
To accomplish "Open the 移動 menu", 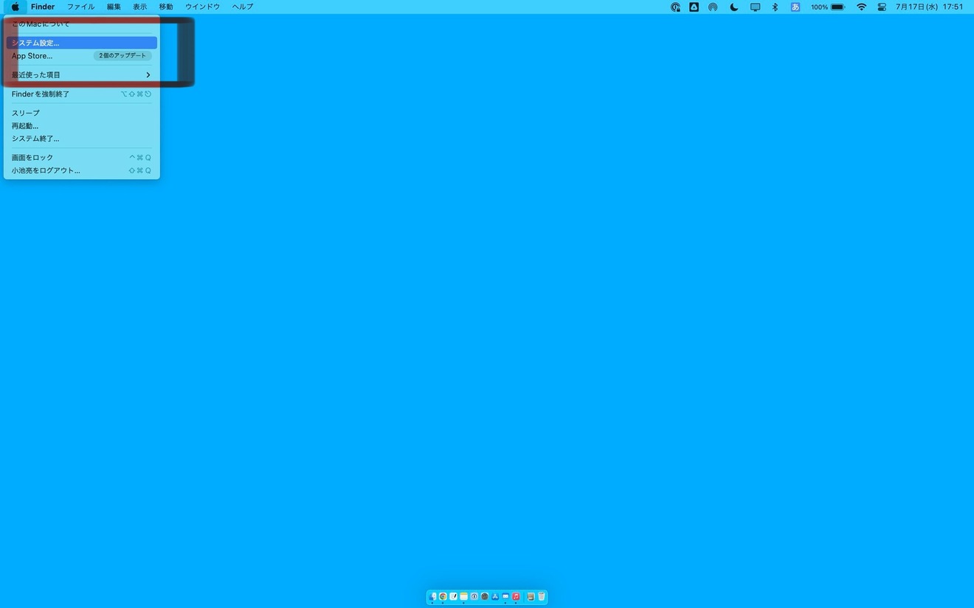I will (x=166, y=7).
